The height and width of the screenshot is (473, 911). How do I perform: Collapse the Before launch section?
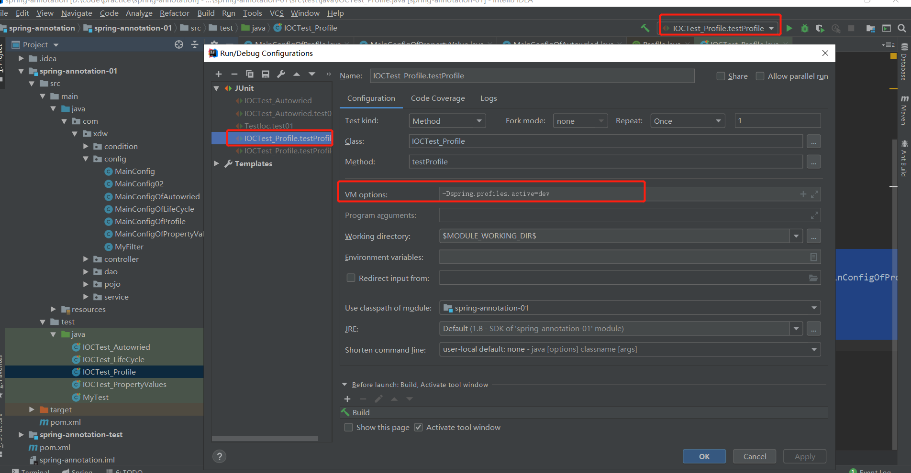coord(344,385)
